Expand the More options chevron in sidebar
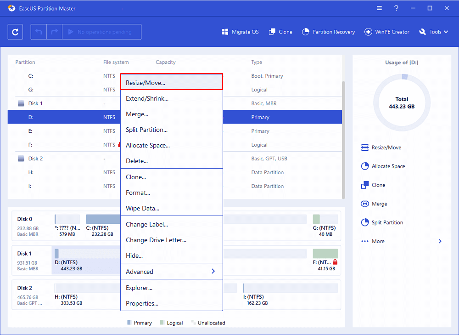459x335 pixels. 440,241
